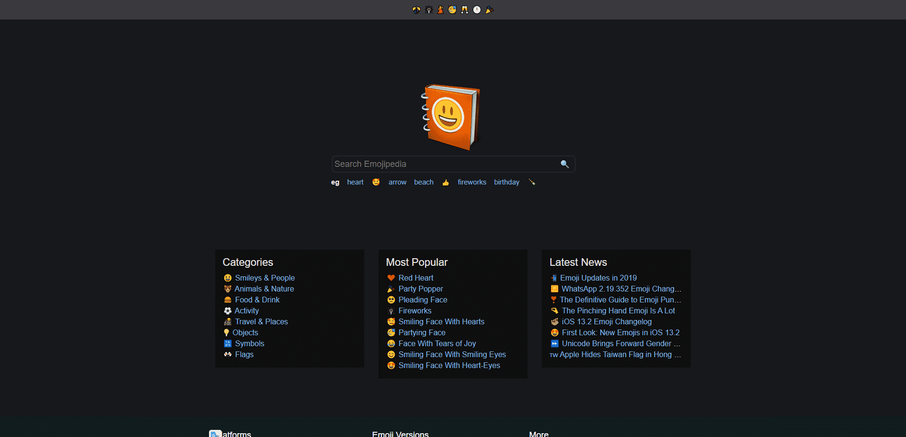The image size is (906, 437).
Task: Open the Pleading Face emoji page
Action: pos(423,300)
